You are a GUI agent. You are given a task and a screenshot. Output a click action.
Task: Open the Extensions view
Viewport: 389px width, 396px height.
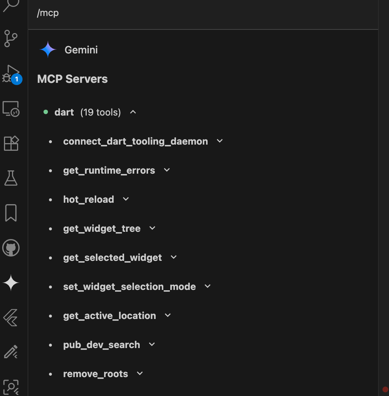click(11, 143)
